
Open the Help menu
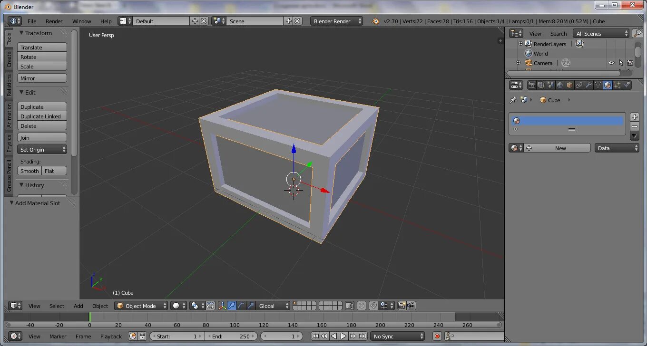[106, 21]
